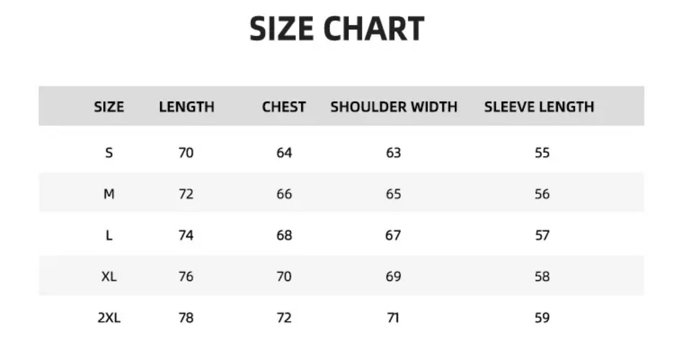This screenshot has height=355, width=674.
Task: Select the LENGTH column header
Action: pyautogui.click(x=187, y=107)
